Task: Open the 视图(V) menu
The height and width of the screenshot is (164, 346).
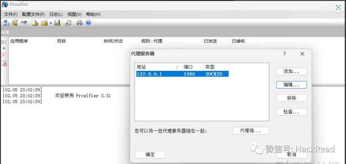Action: point(74,14)
